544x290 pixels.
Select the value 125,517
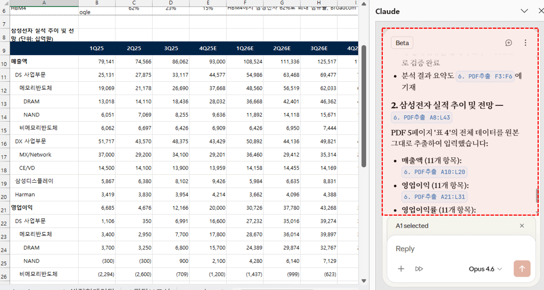(319, 62)
